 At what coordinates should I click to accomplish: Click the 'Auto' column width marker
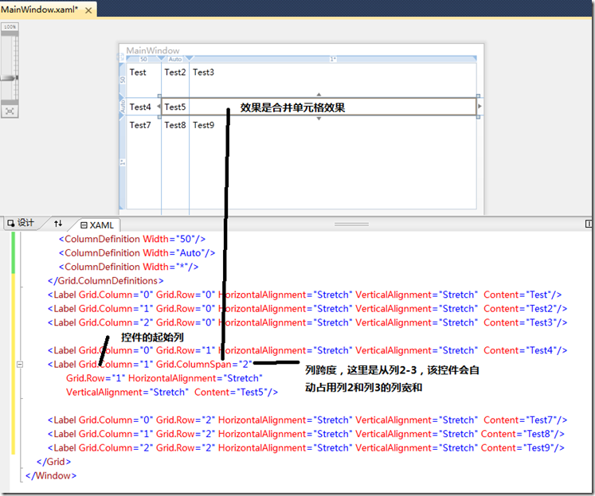click(x=175, y=59)
